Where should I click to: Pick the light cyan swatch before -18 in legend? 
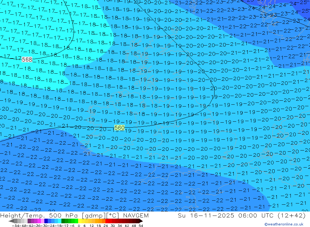pos(60,221)
